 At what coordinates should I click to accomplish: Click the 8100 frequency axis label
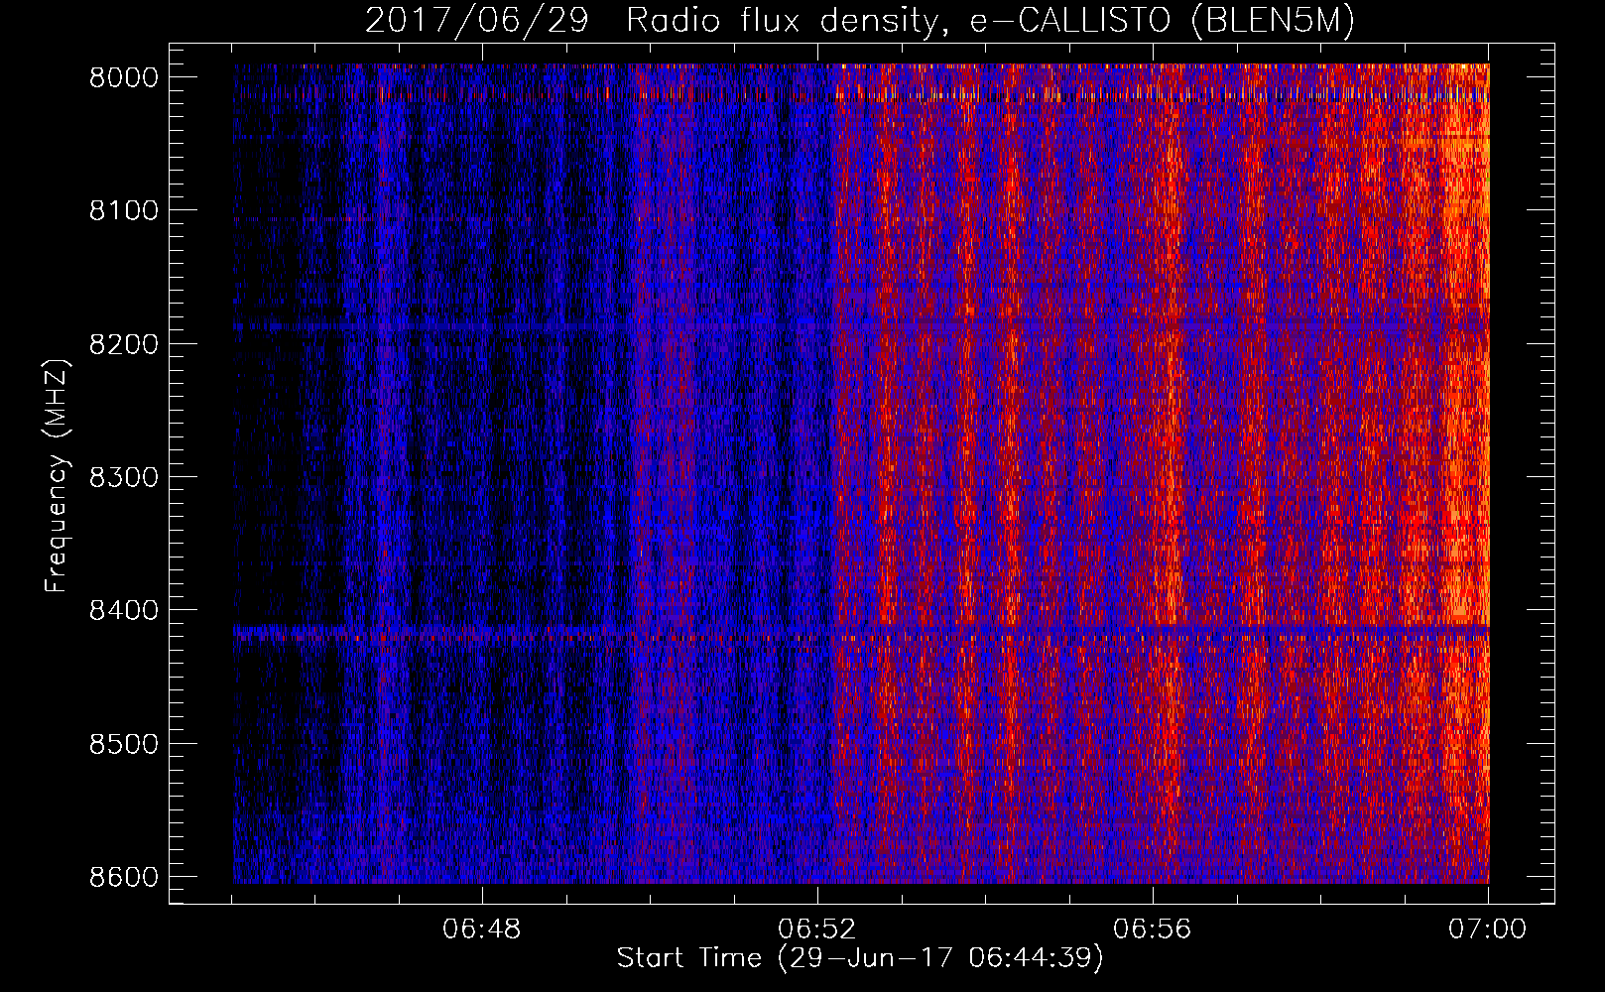tap(123, 210)
